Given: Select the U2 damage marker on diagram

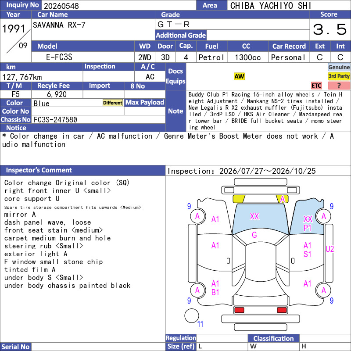Looking at the screenshot, I should point(330,249).
